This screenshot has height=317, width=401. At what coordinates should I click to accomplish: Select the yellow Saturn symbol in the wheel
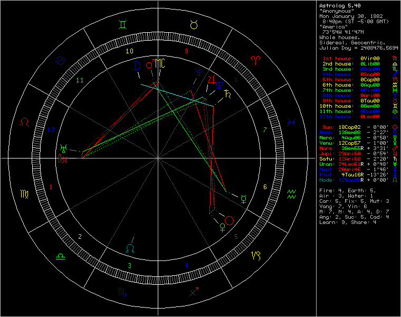[227, 94]
